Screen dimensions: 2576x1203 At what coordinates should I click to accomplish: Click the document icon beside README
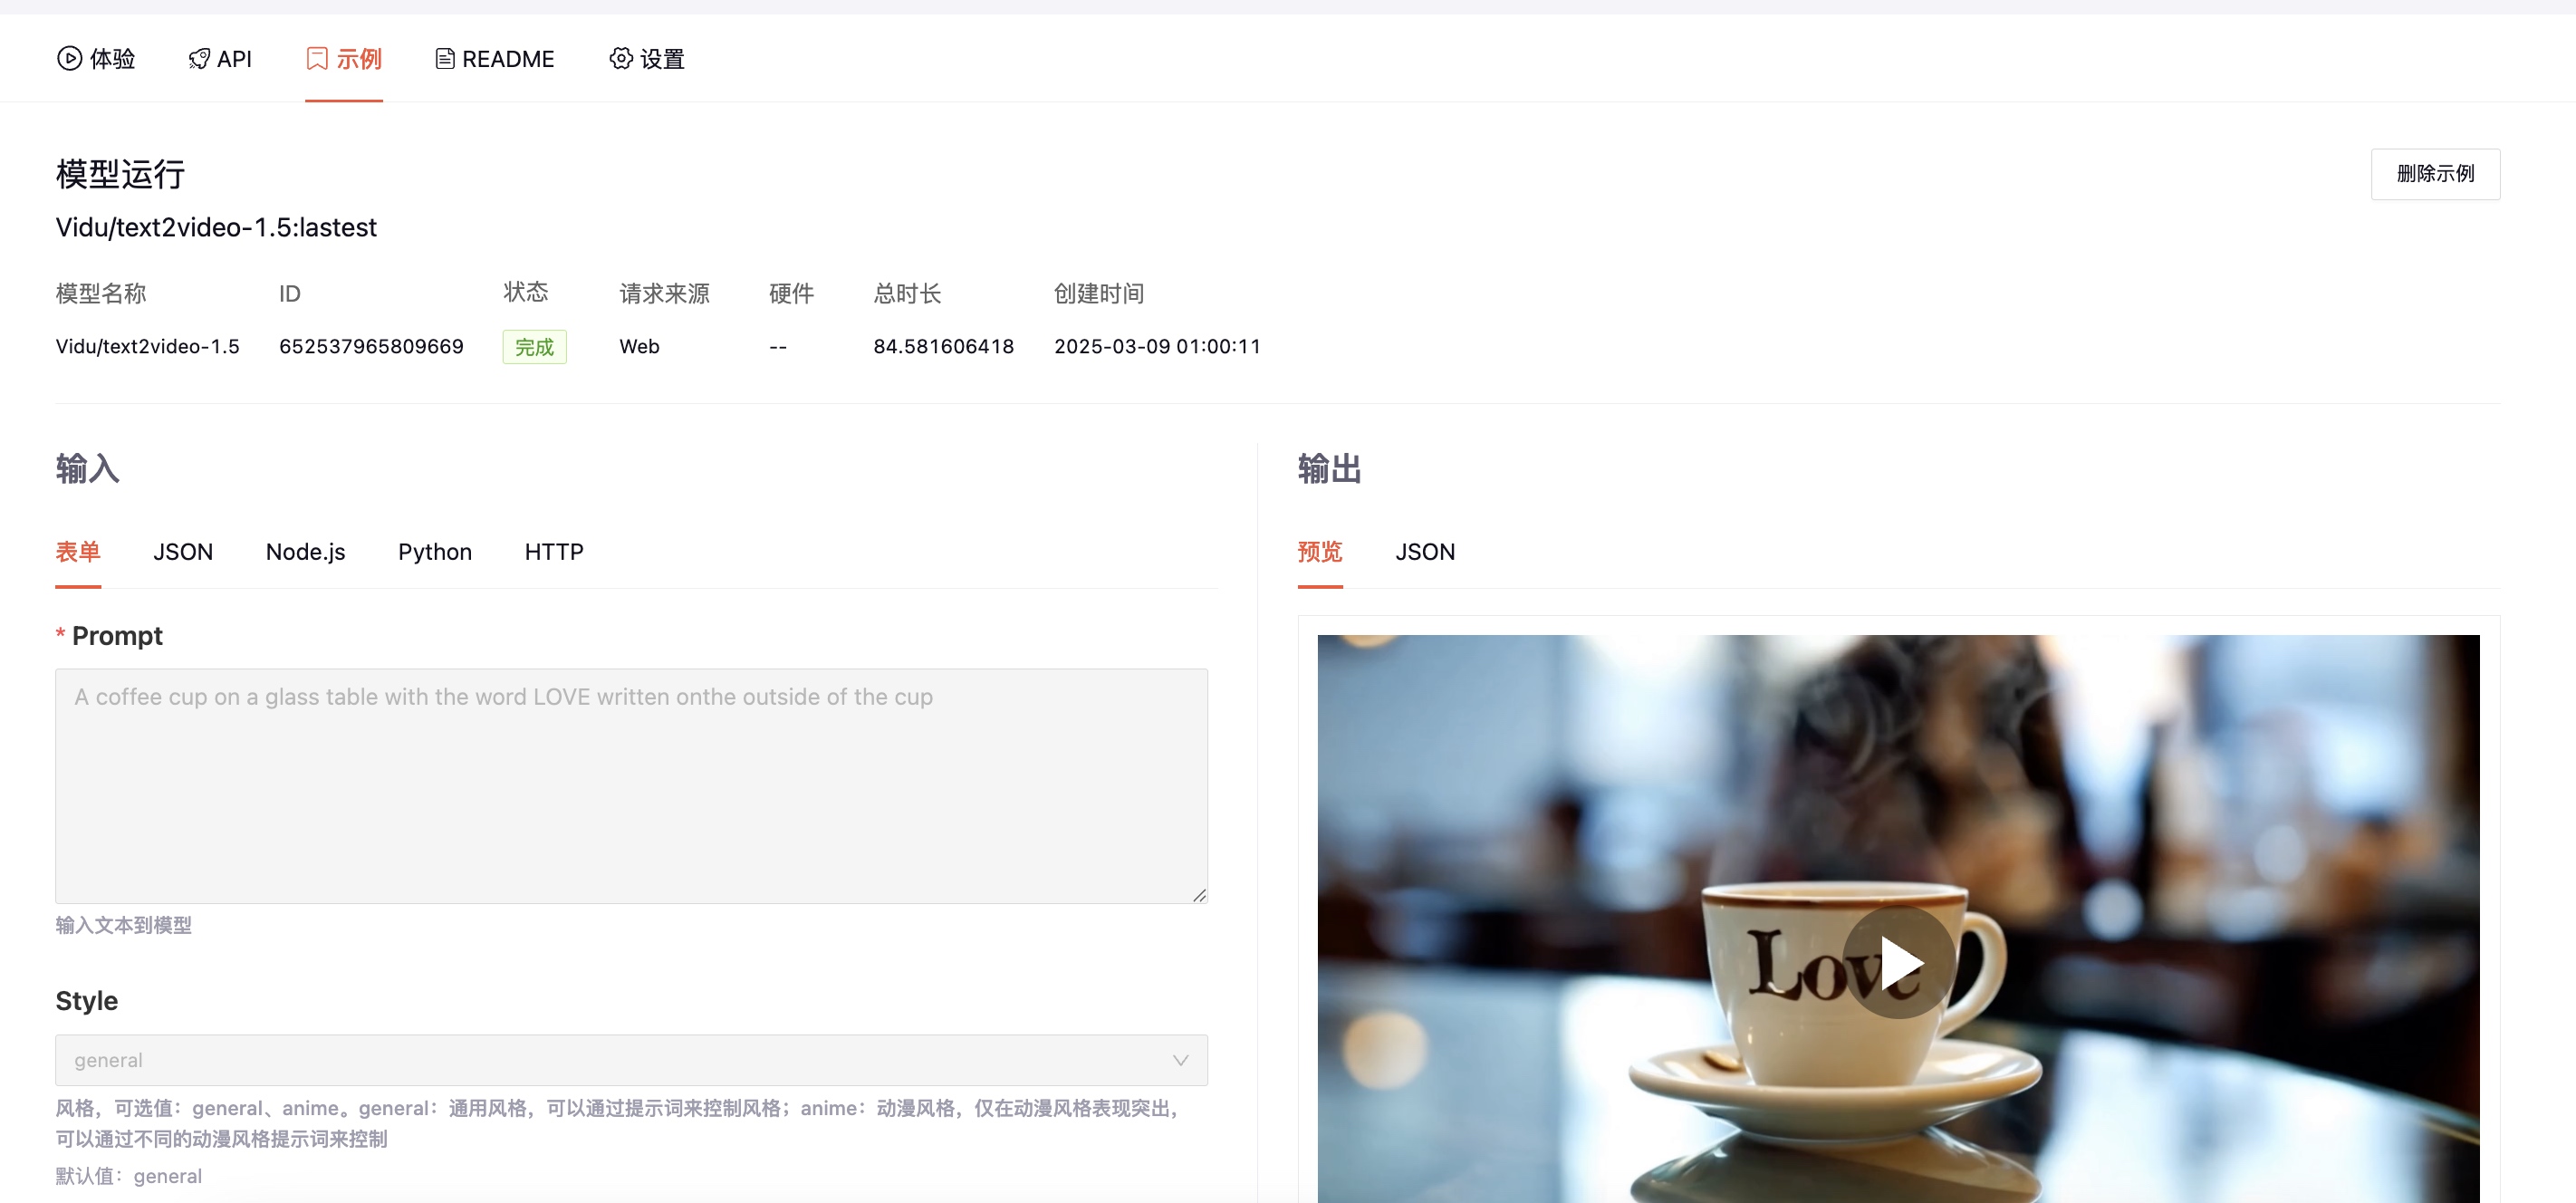click(445, 59)
